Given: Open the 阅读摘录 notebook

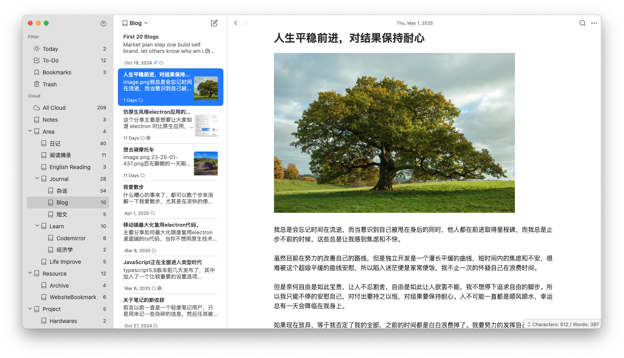Looking at the screenshot, I should (68, 155).
